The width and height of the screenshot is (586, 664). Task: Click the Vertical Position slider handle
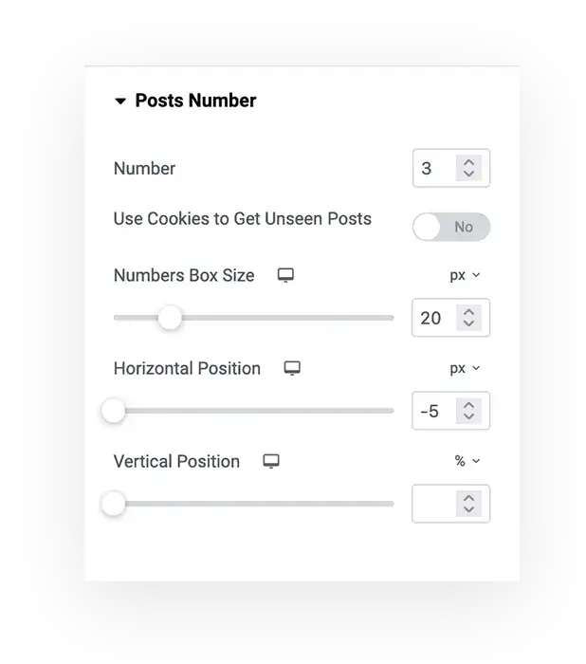[114, 504]
